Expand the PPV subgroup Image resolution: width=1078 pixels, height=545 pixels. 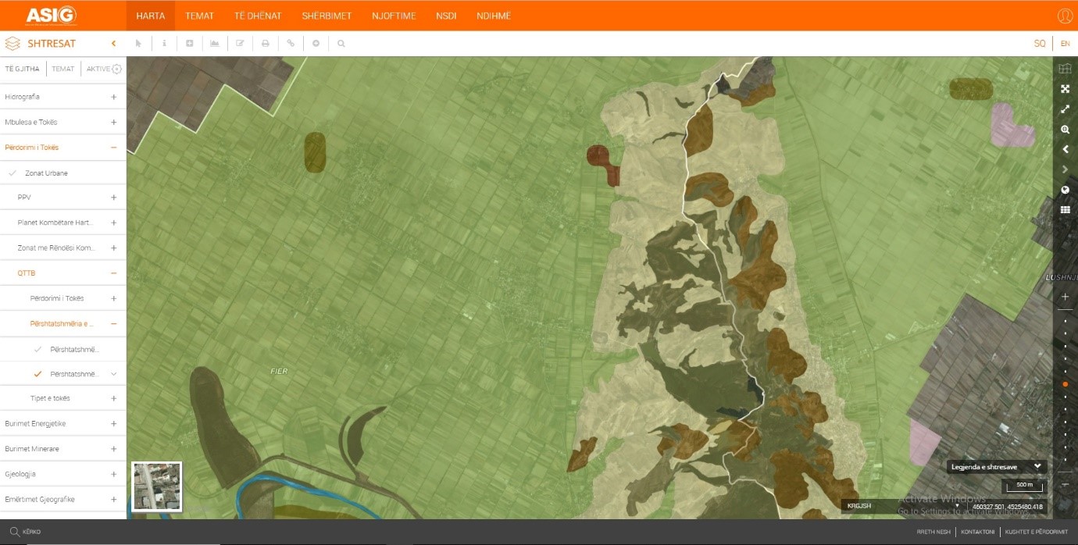click(x=113, y=198)
